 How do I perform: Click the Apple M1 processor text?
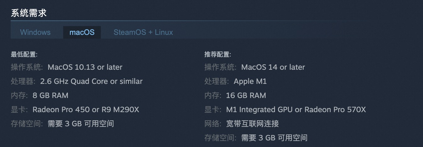tap(250, 81)
